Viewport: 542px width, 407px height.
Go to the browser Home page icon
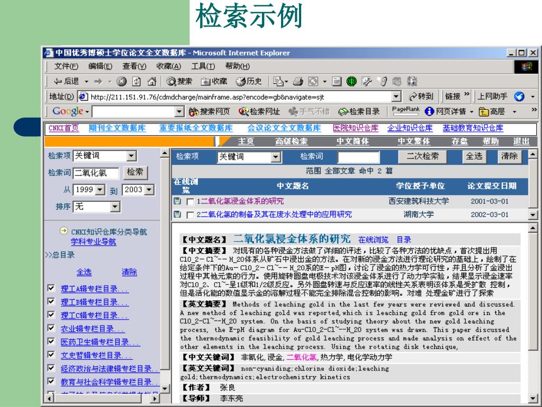click(152, 82)
